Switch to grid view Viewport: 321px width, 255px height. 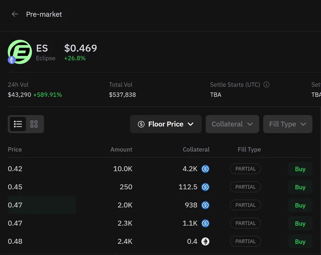(x=34, y=124)
